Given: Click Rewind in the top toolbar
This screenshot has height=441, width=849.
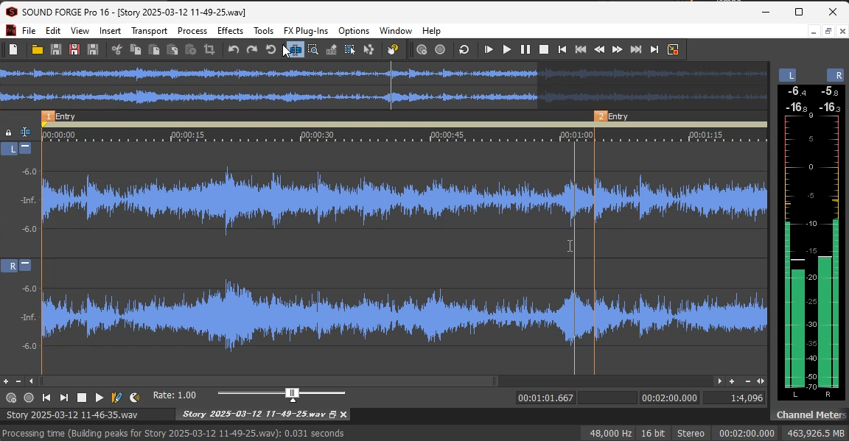Looking at the screenshot, I should (x=599, y=50).
